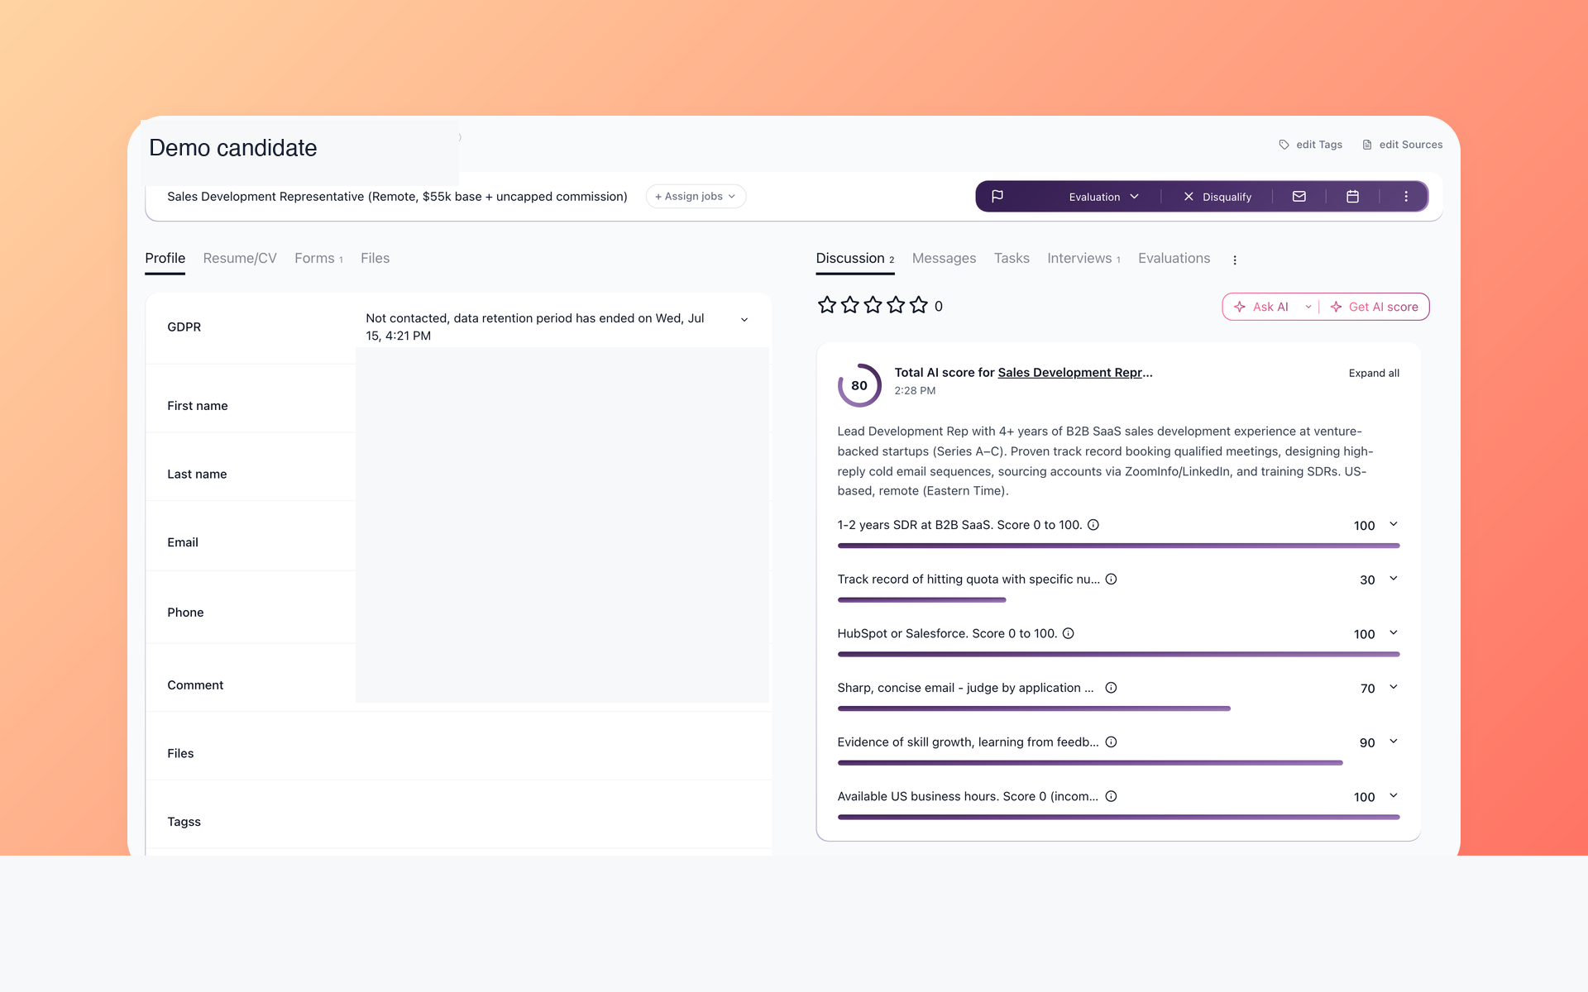Click the Disqualify button
Screen dimensions: 1588x992
pyautogui.click(x=1217, y=197)
